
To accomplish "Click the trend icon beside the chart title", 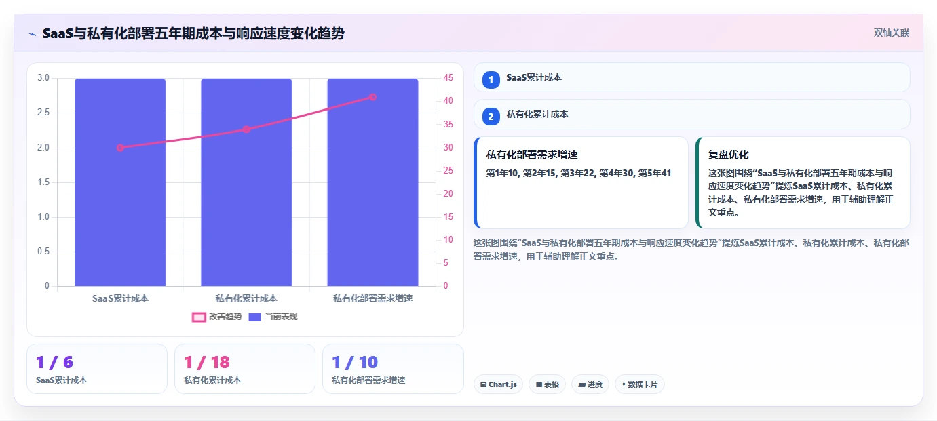I will (33, 34).
